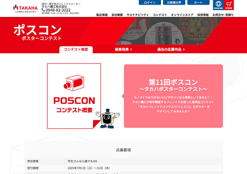Switch to the 結果発表 tab
The image size is (247, 174).
[123, 50]
